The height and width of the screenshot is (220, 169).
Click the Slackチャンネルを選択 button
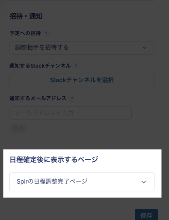pos(82,80)
